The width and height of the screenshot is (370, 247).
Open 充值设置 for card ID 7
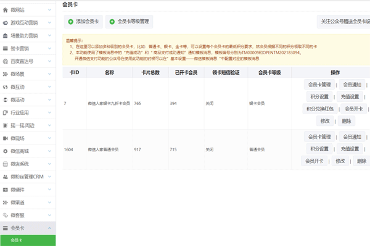pos(350,97)
